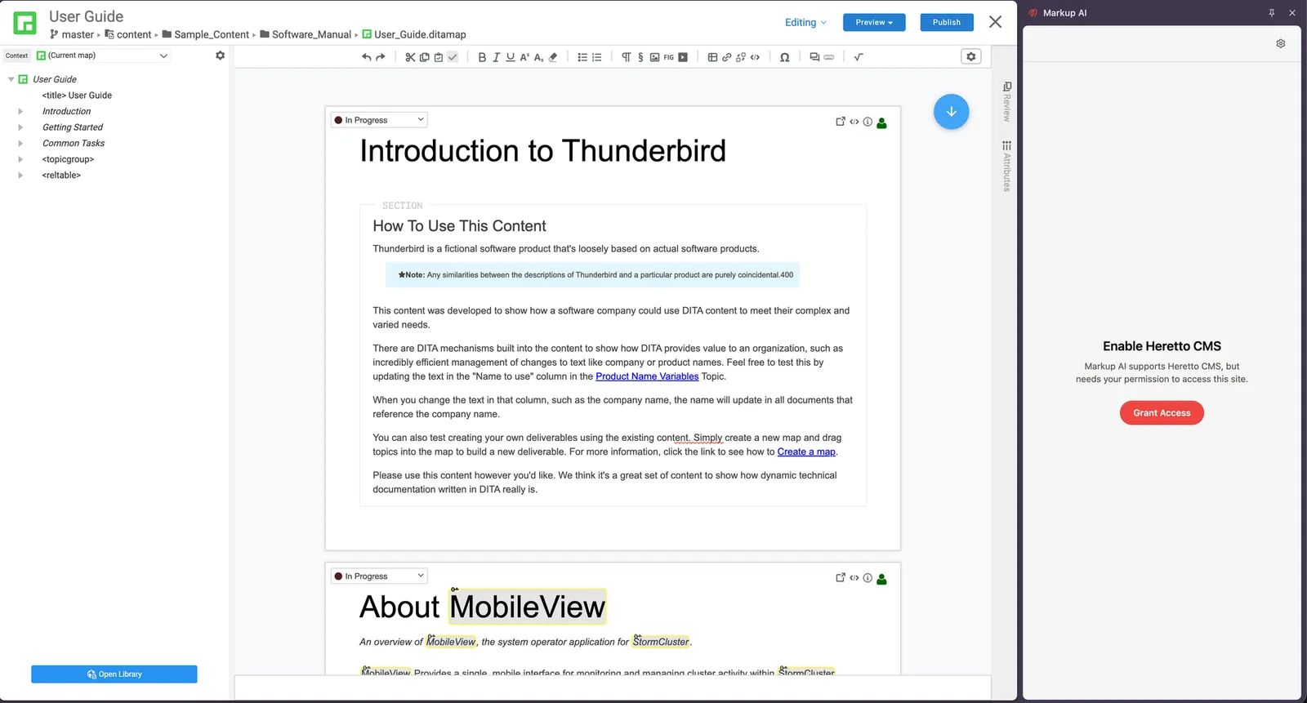Screen dimensions: 1307x703
Task: Toggle Superscript formatting
Action: 524,57
